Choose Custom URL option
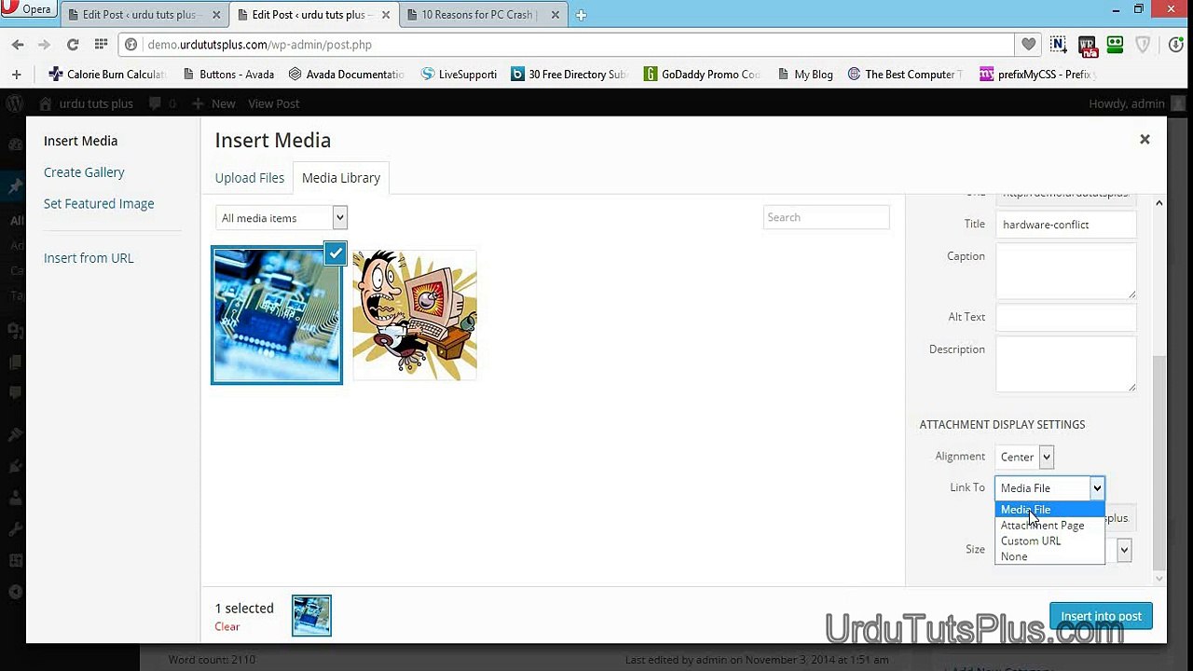 point(1049,541)
